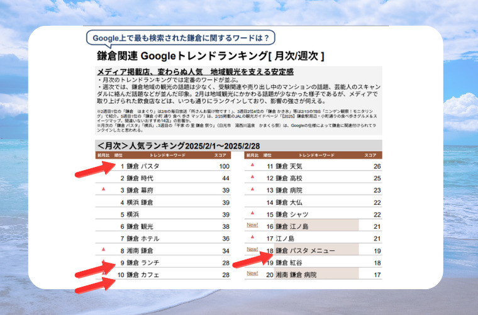
Task: Click the up-triangle marker beside 鎌倉 天気
Action: click(252, 165)
